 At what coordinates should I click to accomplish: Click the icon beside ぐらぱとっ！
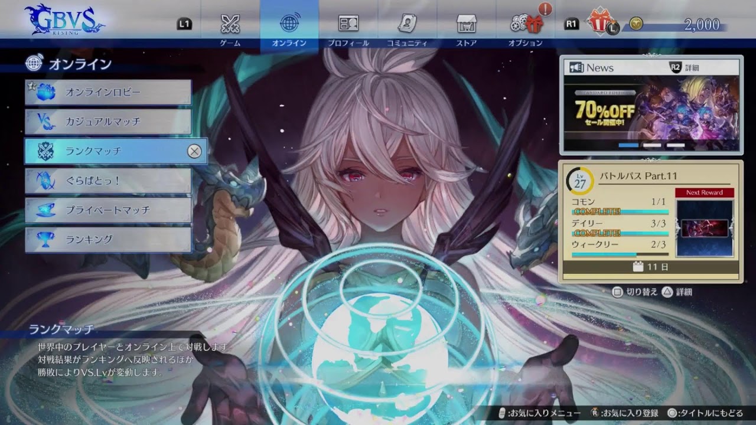[45, 181]
